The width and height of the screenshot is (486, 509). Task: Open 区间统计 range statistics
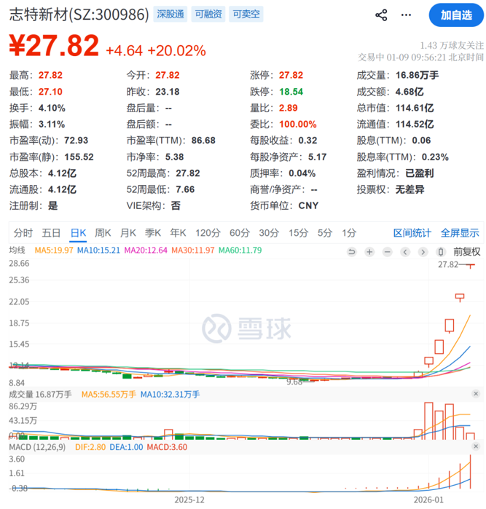tap(412, 233)
